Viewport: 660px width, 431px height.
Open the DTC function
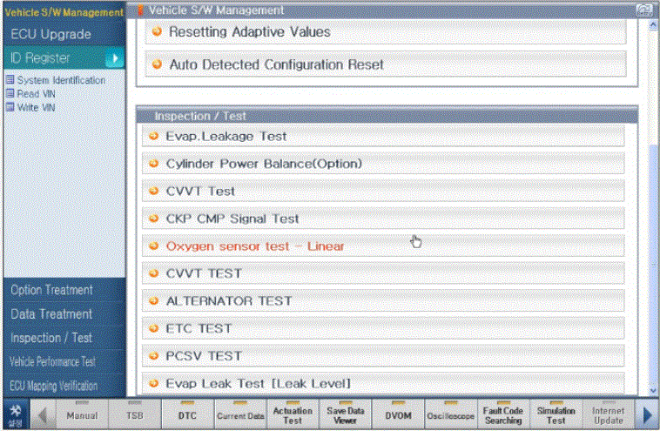click(x=187, y=415)
